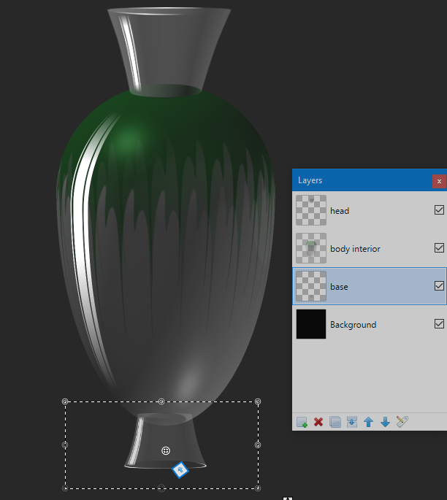
Task: Click the base layer thumbnail
Action: [311, 286]
